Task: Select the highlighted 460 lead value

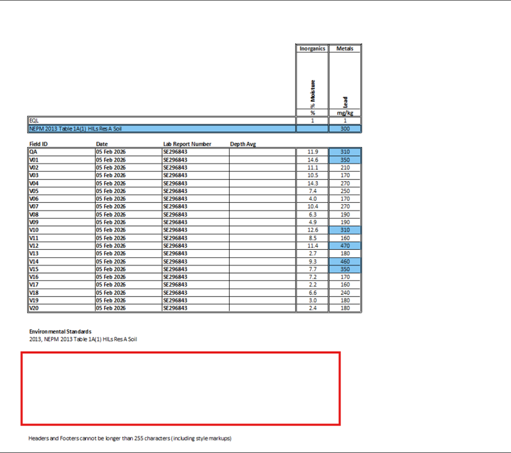Action: tap(345, 261)
